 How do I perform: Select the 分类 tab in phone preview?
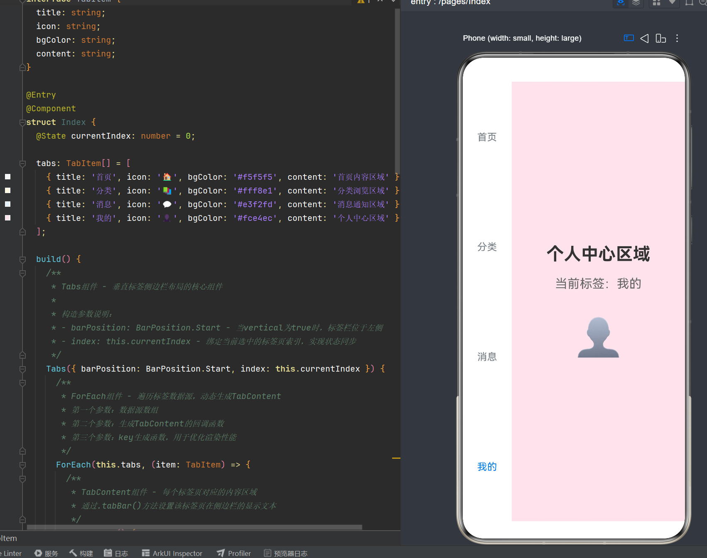[x=487, y=247]
